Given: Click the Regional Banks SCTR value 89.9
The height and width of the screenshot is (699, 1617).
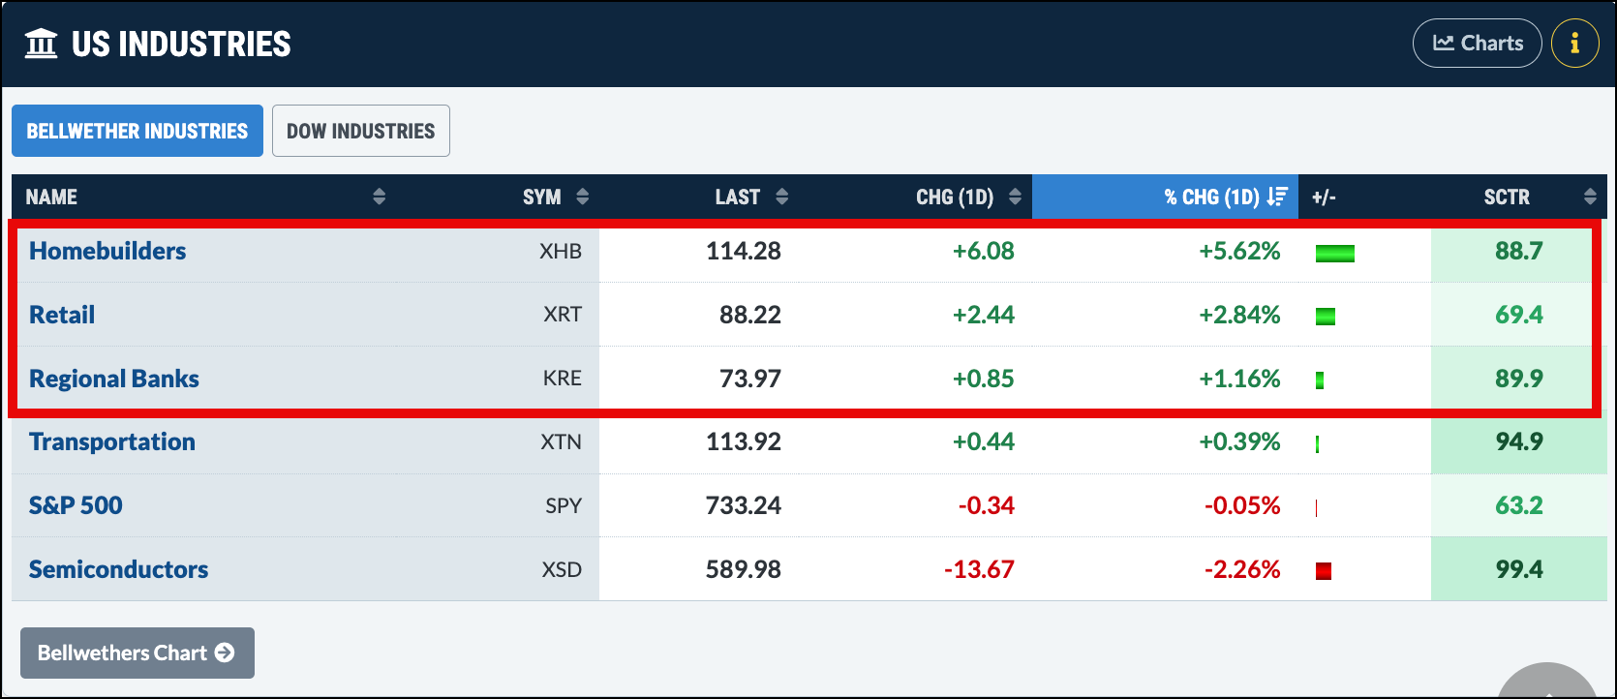Looking at the screenshot, I should click(x=1519, y=379).
